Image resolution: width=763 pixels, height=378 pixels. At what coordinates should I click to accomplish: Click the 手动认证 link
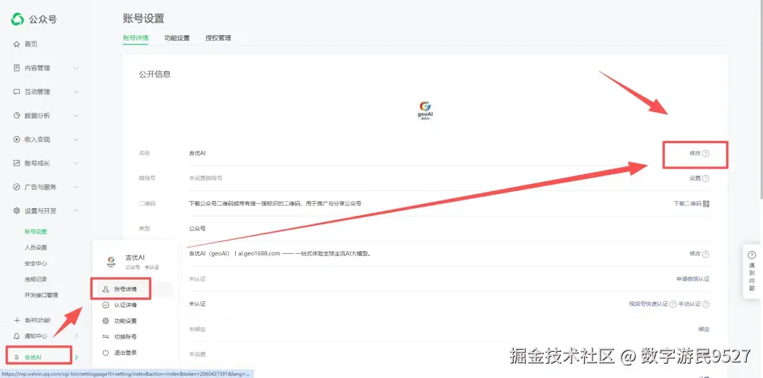point(690,304)
